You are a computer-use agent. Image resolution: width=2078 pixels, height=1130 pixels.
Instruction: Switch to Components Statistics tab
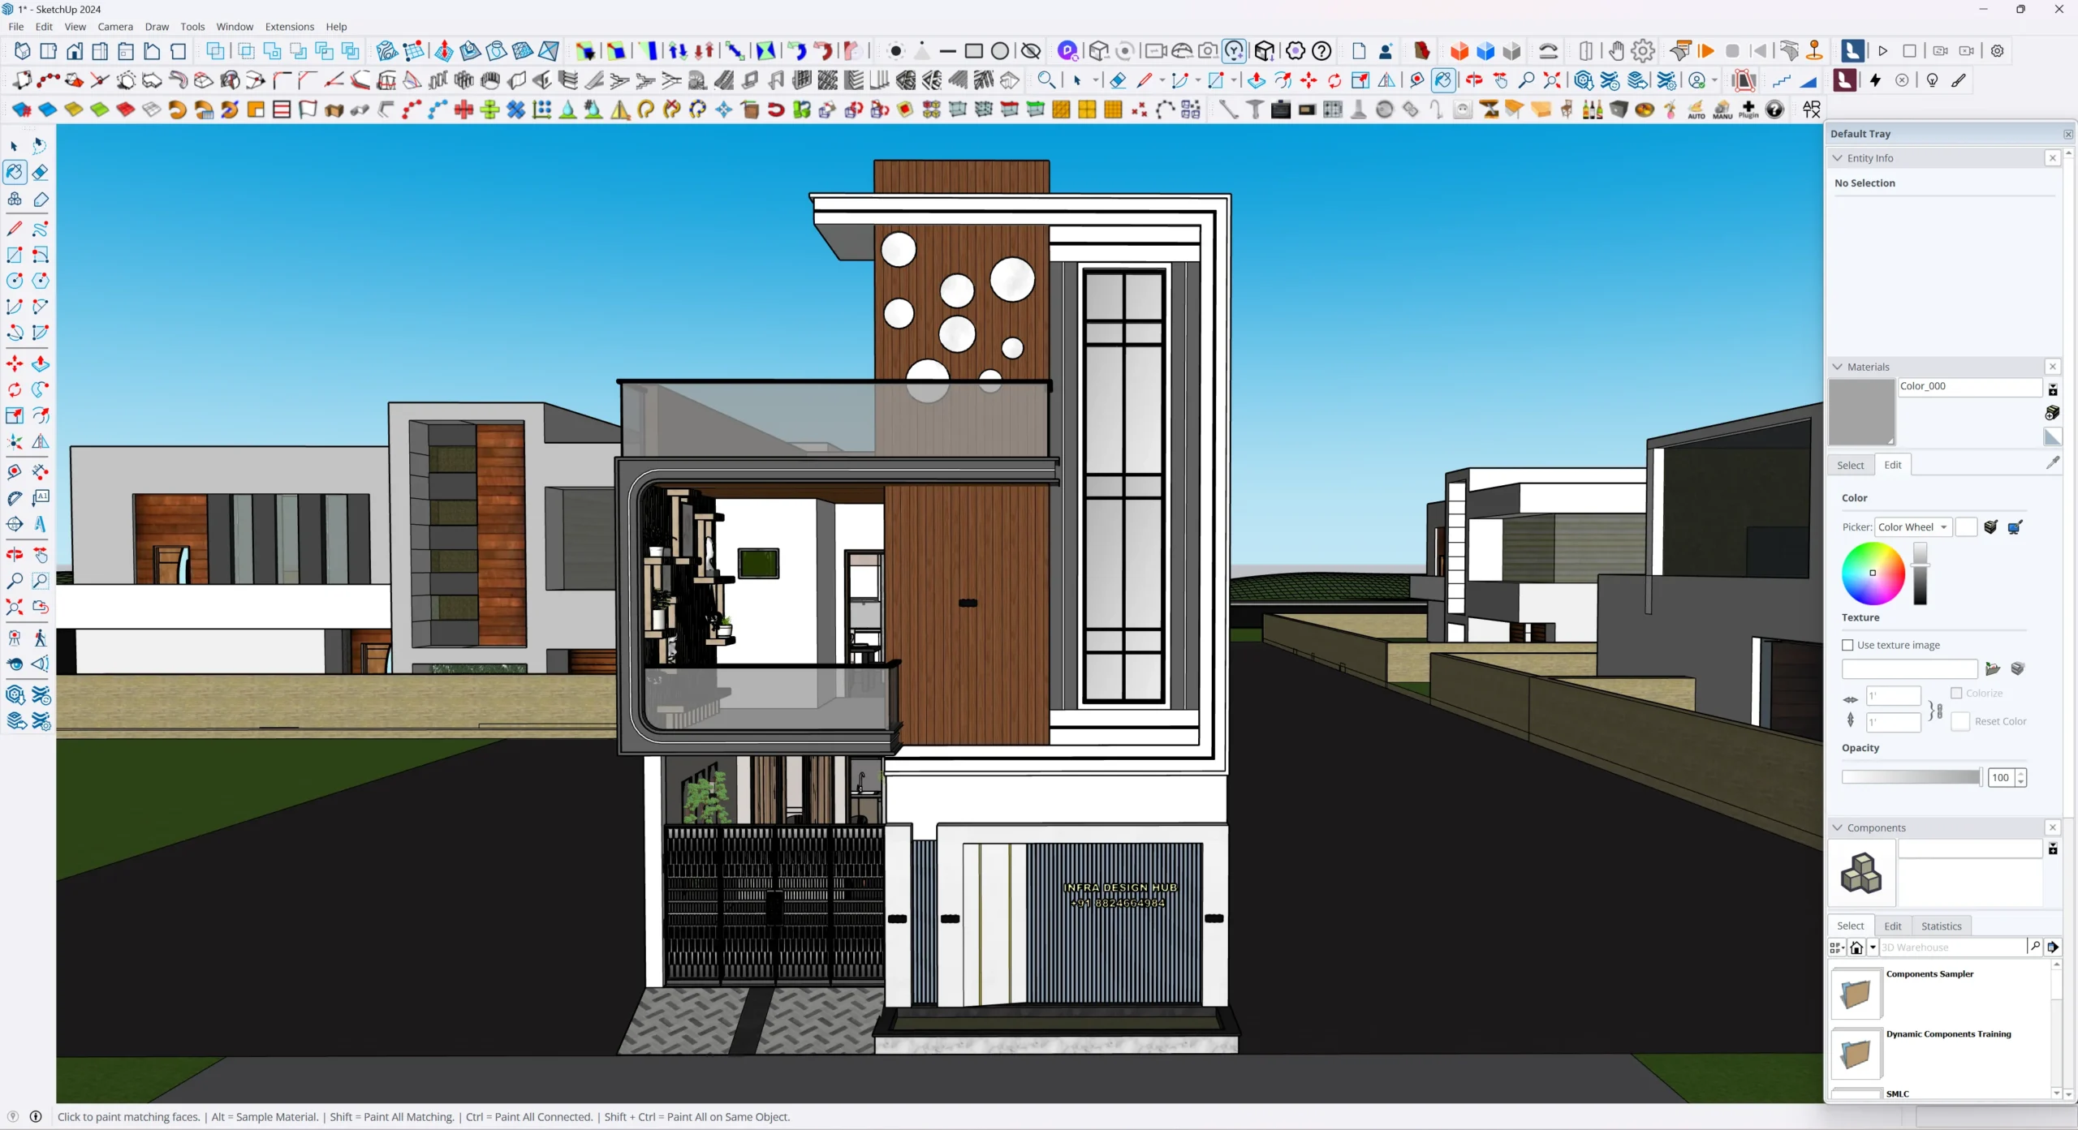click(1942, 926)
